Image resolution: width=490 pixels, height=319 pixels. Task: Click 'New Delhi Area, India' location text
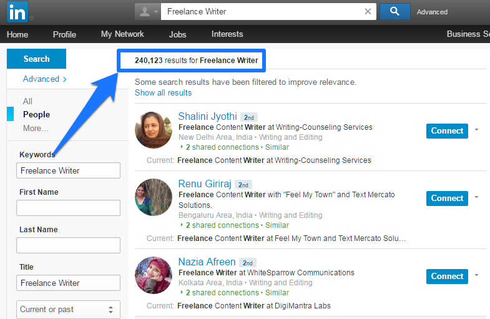pyautogui.click(x=215, y=137)
